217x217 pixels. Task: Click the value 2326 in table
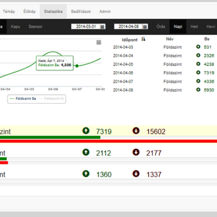click(x=209, y=56)
